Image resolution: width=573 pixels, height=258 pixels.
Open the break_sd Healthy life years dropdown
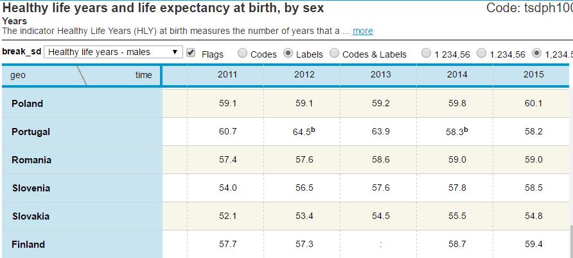113,52
